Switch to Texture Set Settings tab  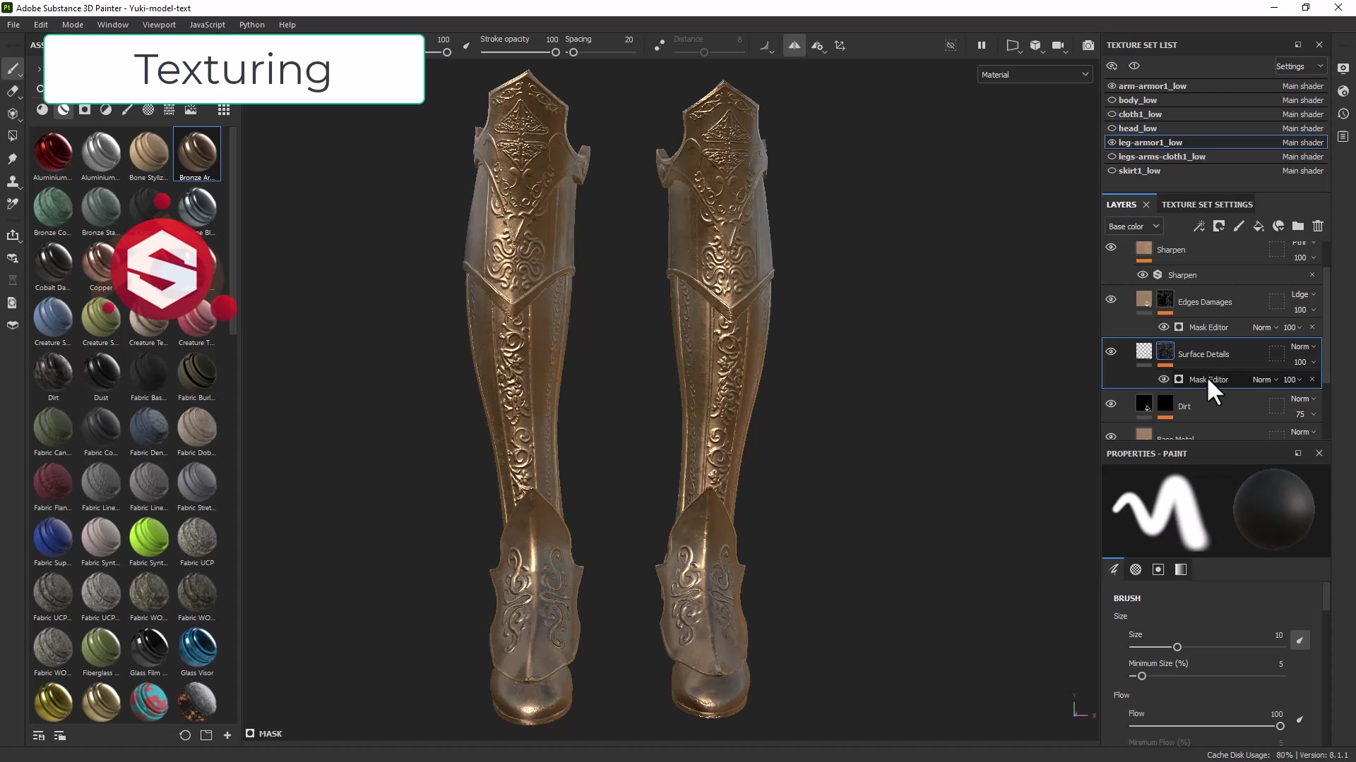click(1207, 205)
